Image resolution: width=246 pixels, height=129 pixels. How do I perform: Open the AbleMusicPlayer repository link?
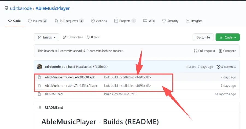click(52, 8)
